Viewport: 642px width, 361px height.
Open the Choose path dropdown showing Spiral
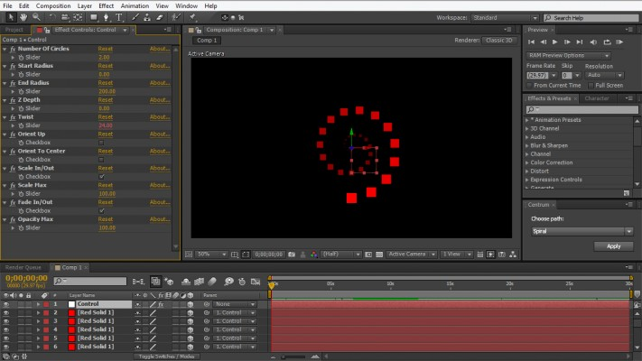point(581,231)
